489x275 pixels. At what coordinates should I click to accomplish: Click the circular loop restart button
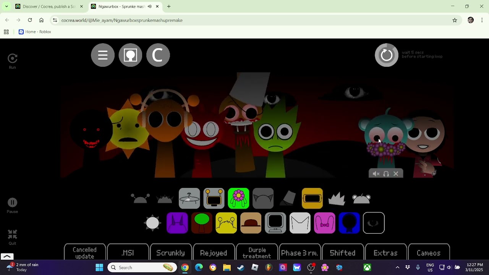pyautogui.click(x=387, y=55)
